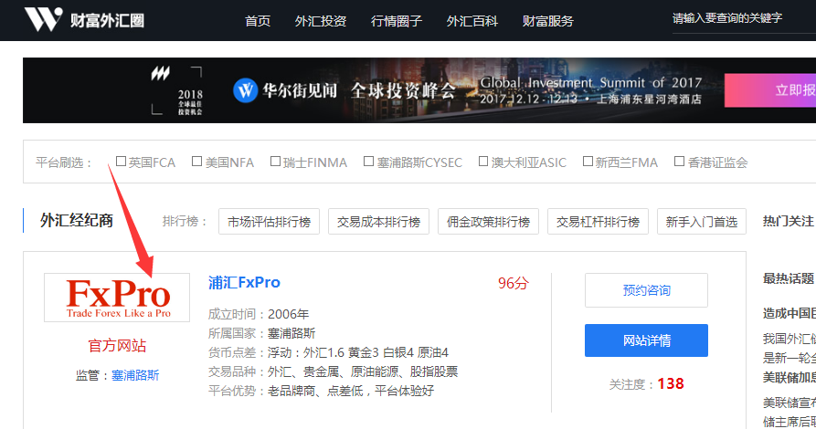This screenshot has height=429, width=816.
Task: Visit the 官方网站 link under FxPro
Action: [117, 346]
